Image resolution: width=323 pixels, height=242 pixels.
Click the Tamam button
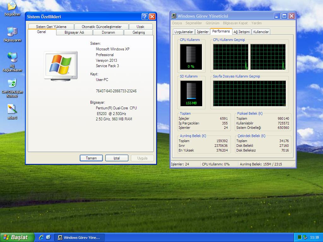tap(91, 158)
